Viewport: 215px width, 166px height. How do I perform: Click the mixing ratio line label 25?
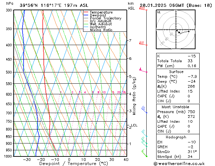[124, 92]
